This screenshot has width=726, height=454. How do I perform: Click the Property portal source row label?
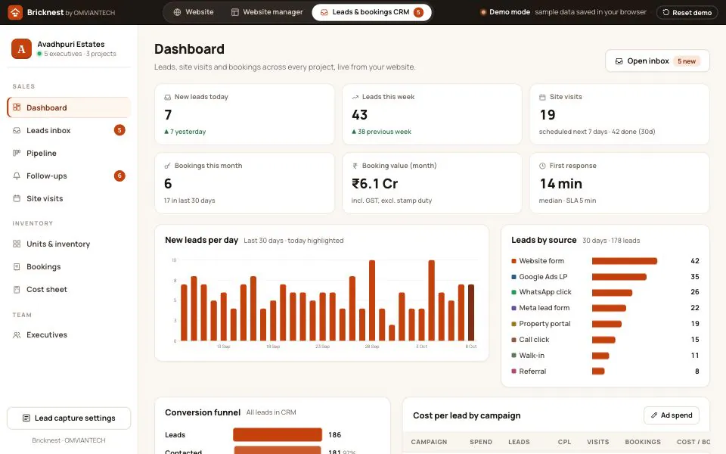pyautogui.click(x=544, y=323)
